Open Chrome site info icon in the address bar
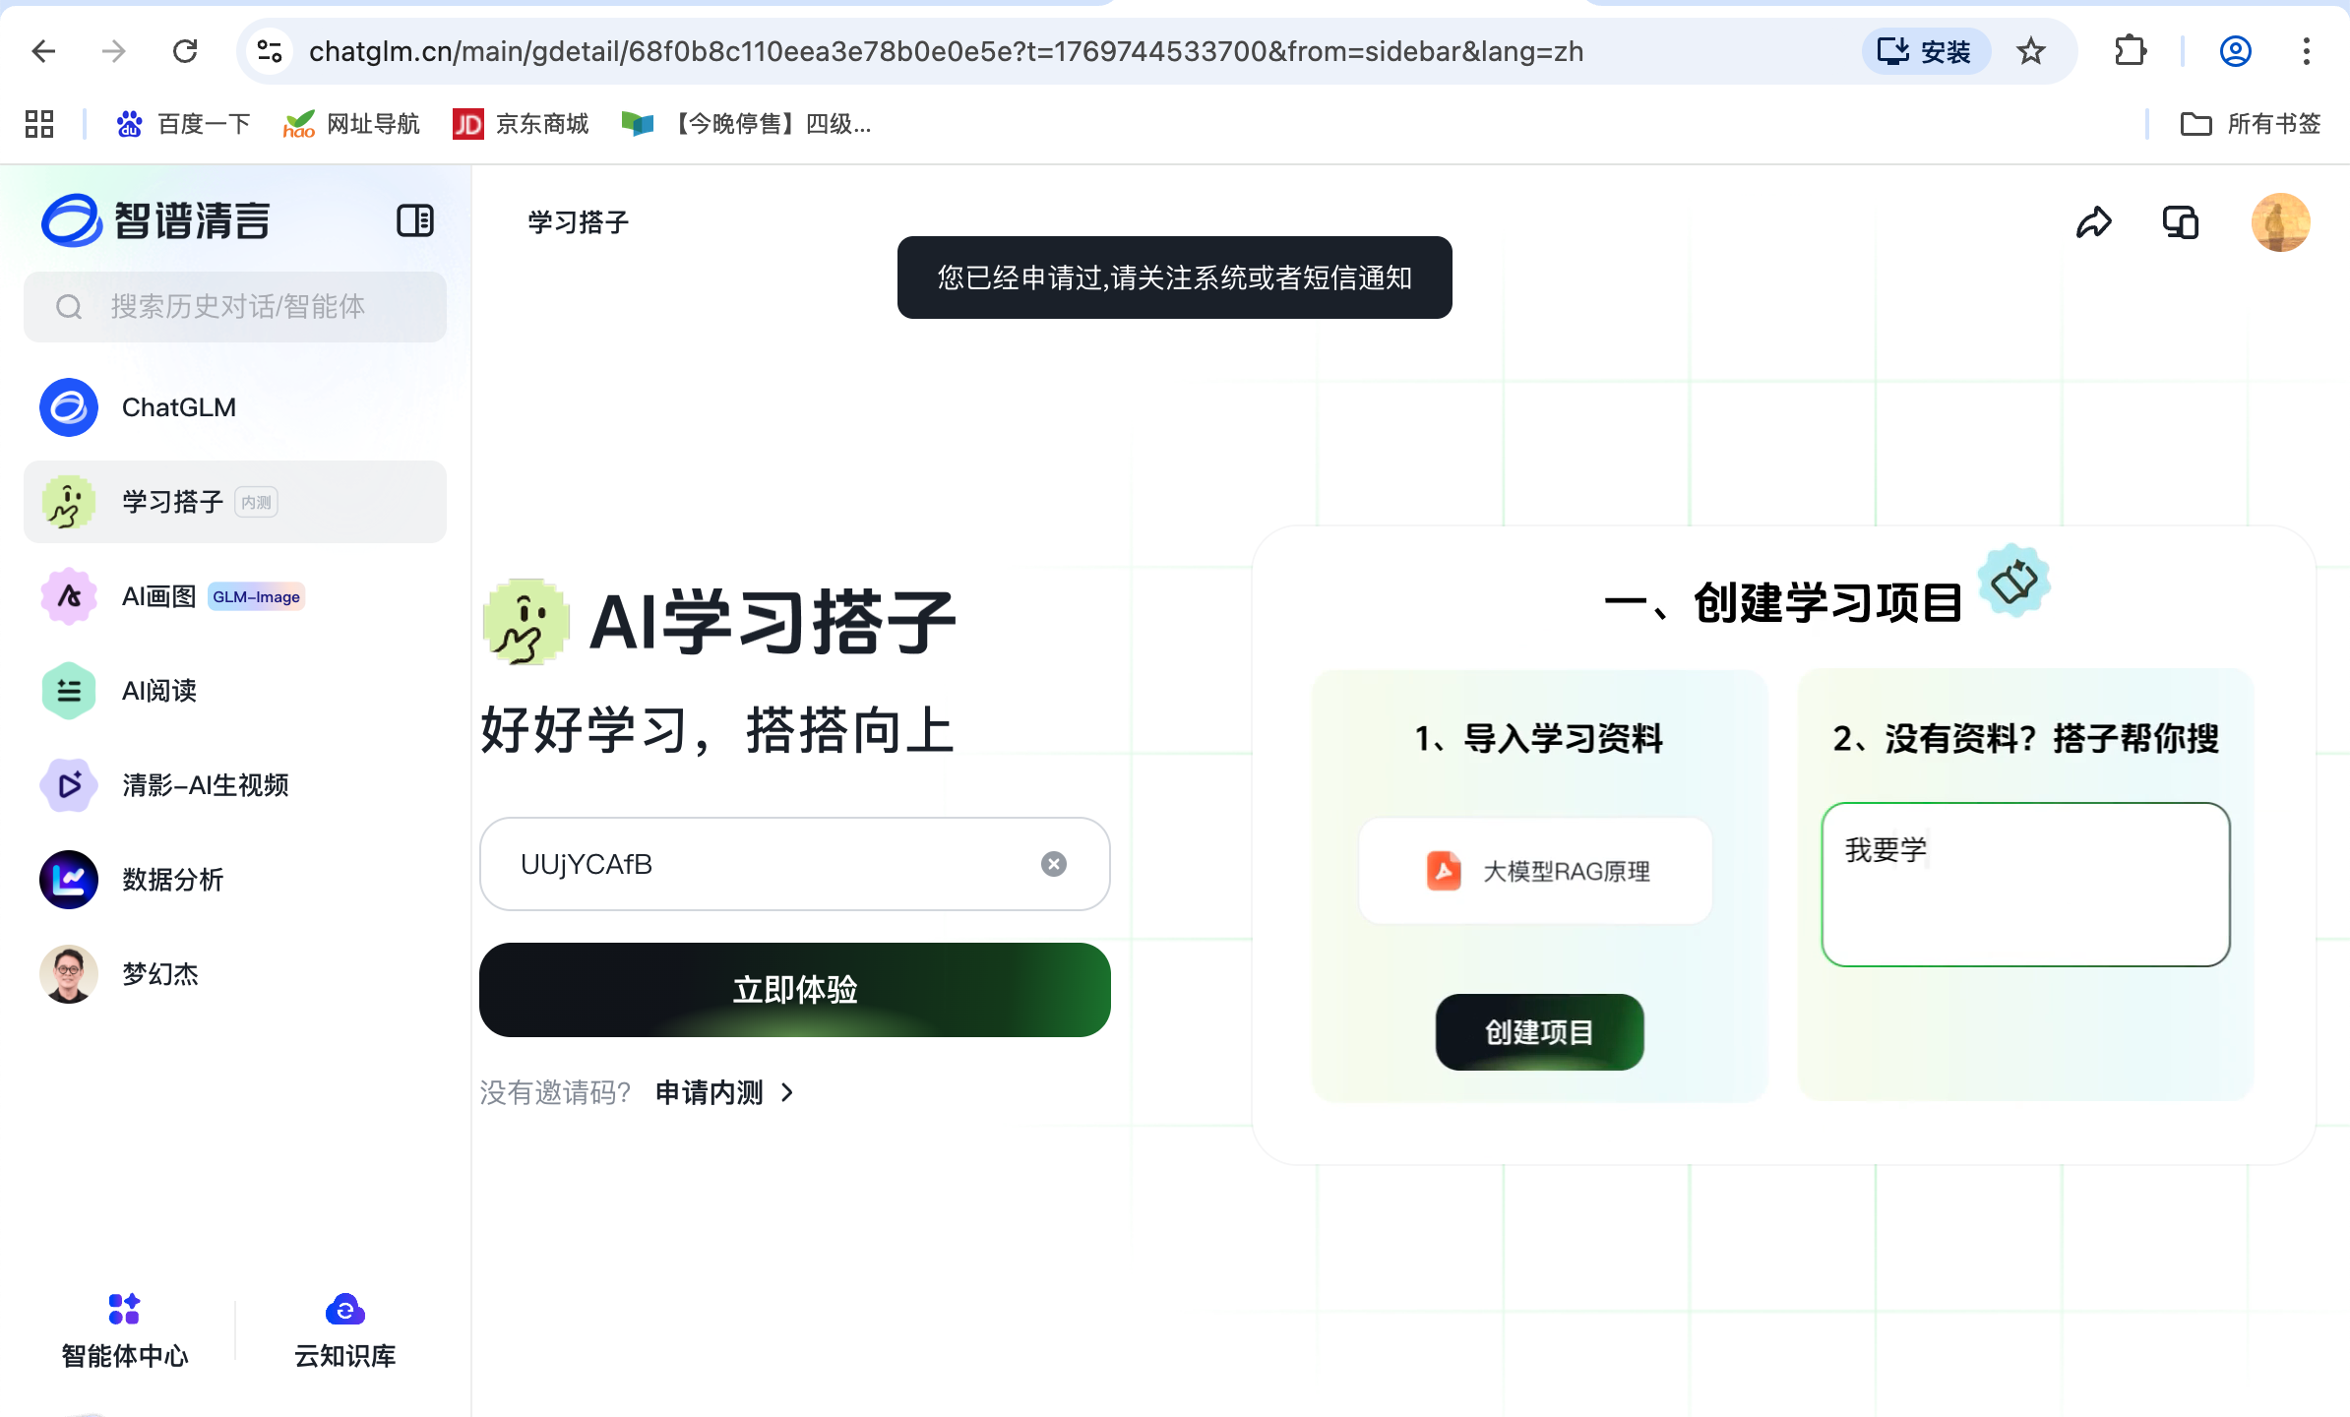 pos(270,51)
